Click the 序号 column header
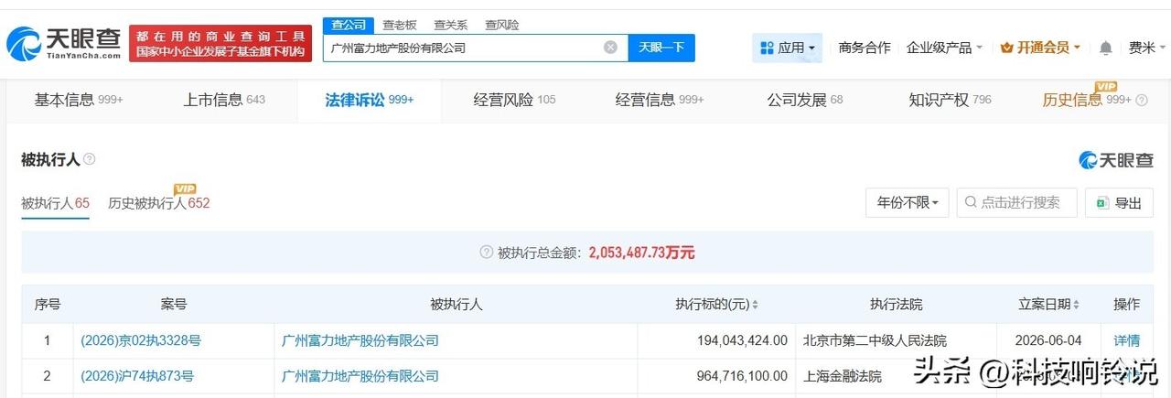1171x398 pixels. [48, 305]
